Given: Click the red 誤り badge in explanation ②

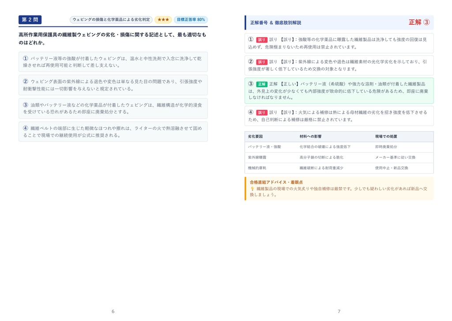Looking at the screenshot, I should click(261, 62).
